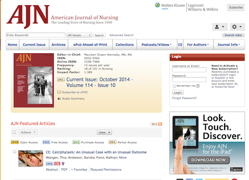Expand the Actions dropdown
This screenshot has width=249, height=180.
[28, 132]
